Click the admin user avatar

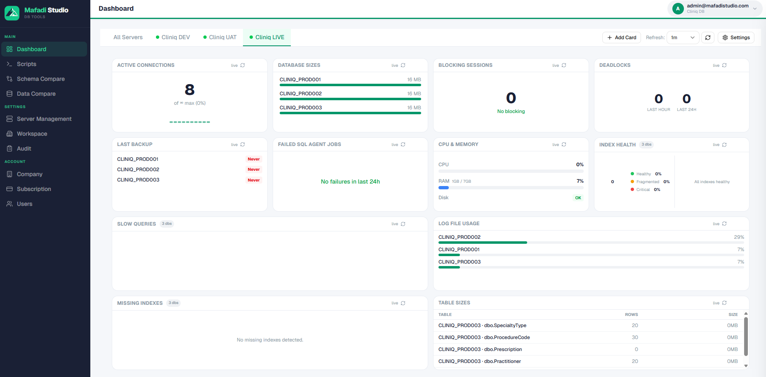[x=678, y=9]
